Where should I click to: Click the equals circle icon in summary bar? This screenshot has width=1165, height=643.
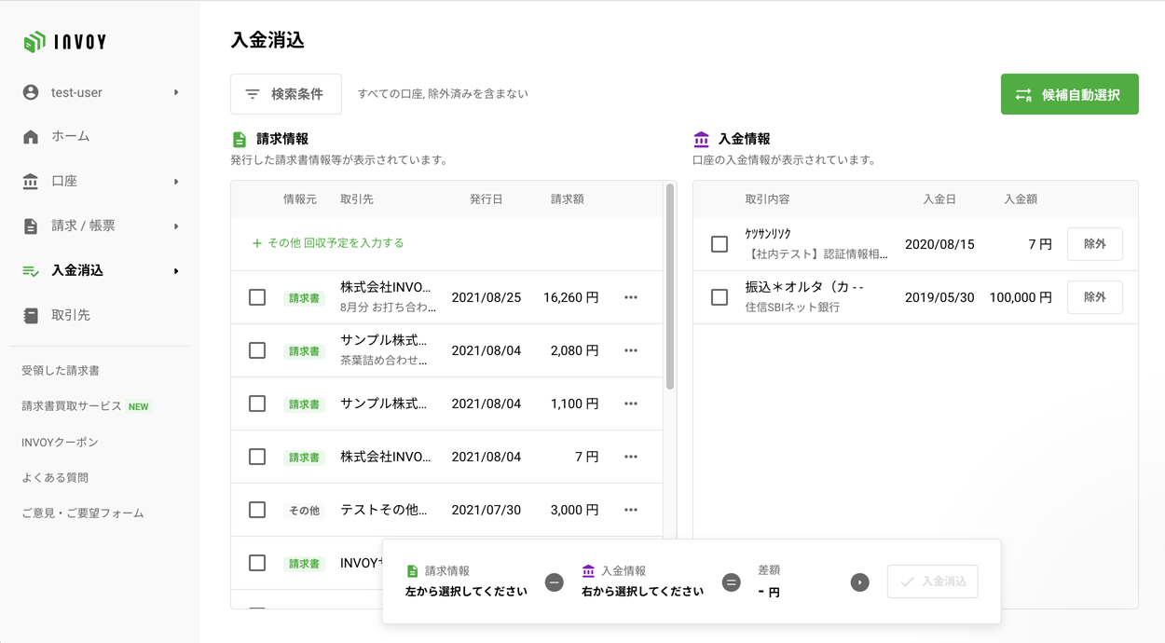point(732,582)
